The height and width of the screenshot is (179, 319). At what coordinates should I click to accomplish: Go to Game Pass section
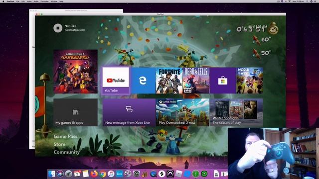[65, 136]
